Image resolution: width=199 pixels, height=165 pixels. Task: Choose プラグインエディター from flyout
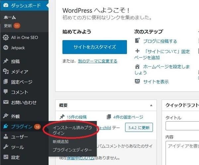pyautogui.click(x=72, y=150)
